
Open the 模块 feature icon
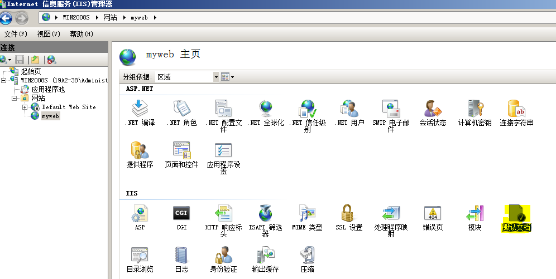coord(475,213)
